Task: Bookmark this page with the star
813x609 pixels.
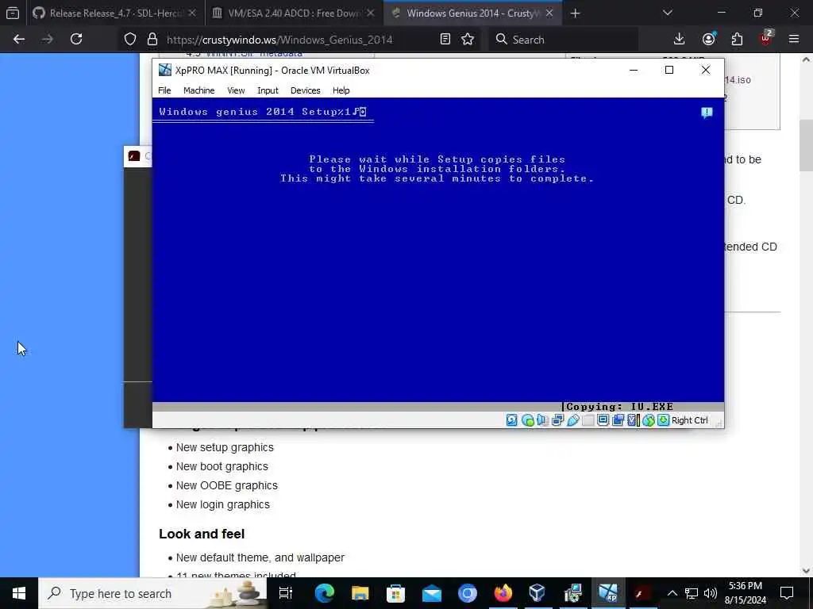Action: pos(468,40)
